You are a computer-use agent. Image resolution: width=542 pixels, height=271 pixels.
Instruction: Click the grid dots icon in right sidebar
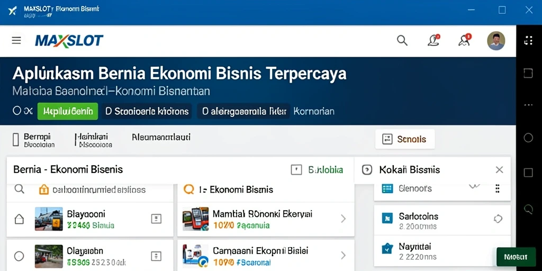click(x=528, y=40)
